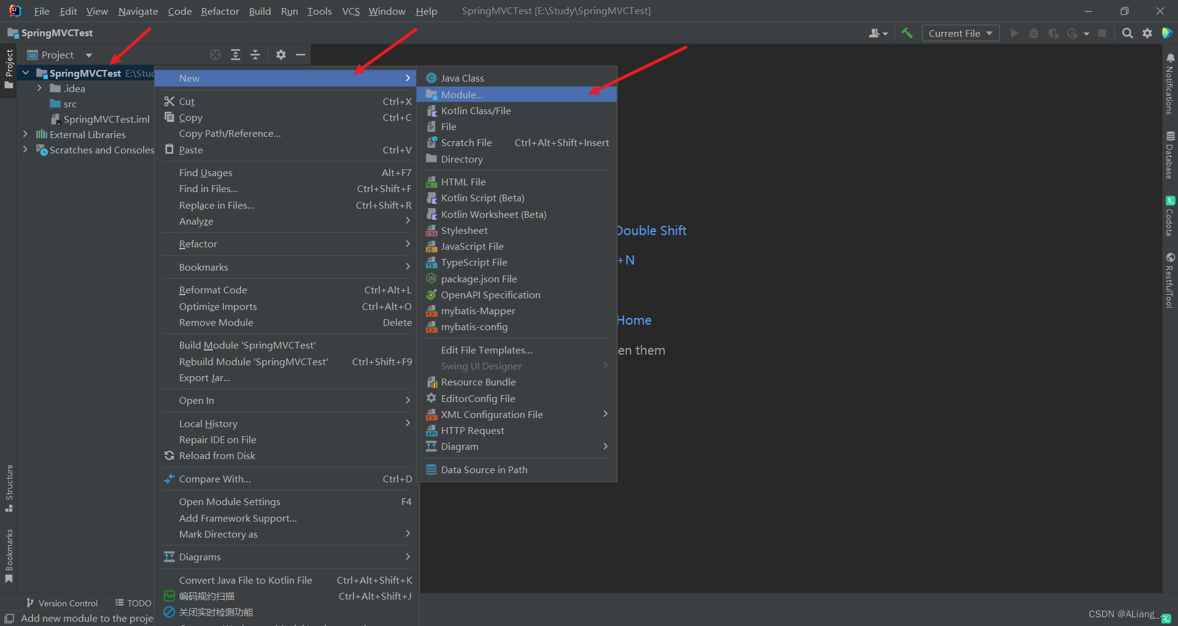
Task: Choose TypeScript File entry
Action: (517, 262)
